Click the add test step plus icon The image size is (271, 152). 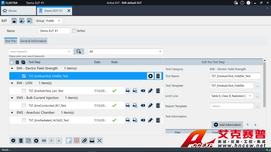[13, 141]
